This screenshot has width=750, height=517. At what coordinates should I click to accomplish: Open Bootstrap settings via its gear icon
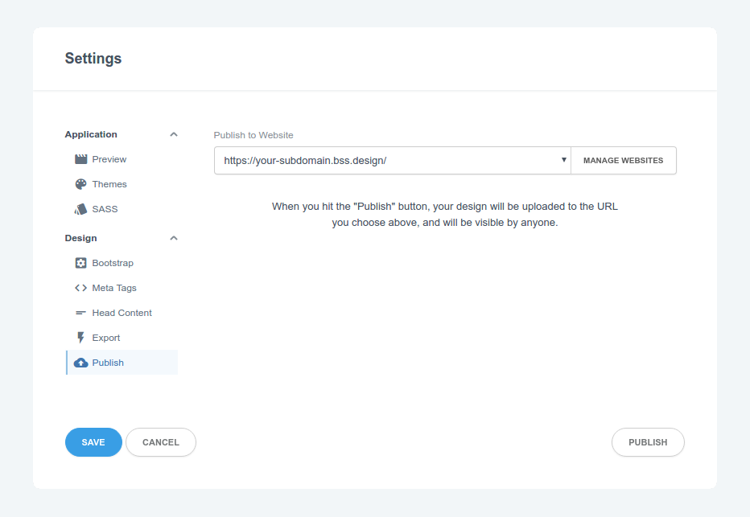(80, 263)
